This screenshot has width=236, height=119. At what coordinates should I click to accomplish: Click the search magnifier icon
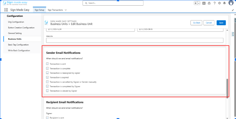coord(86,3)
